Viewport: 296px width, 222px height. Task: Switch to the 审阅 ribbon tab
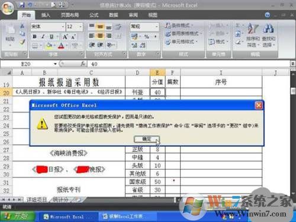pyautogui.click(x=133, y=15)
